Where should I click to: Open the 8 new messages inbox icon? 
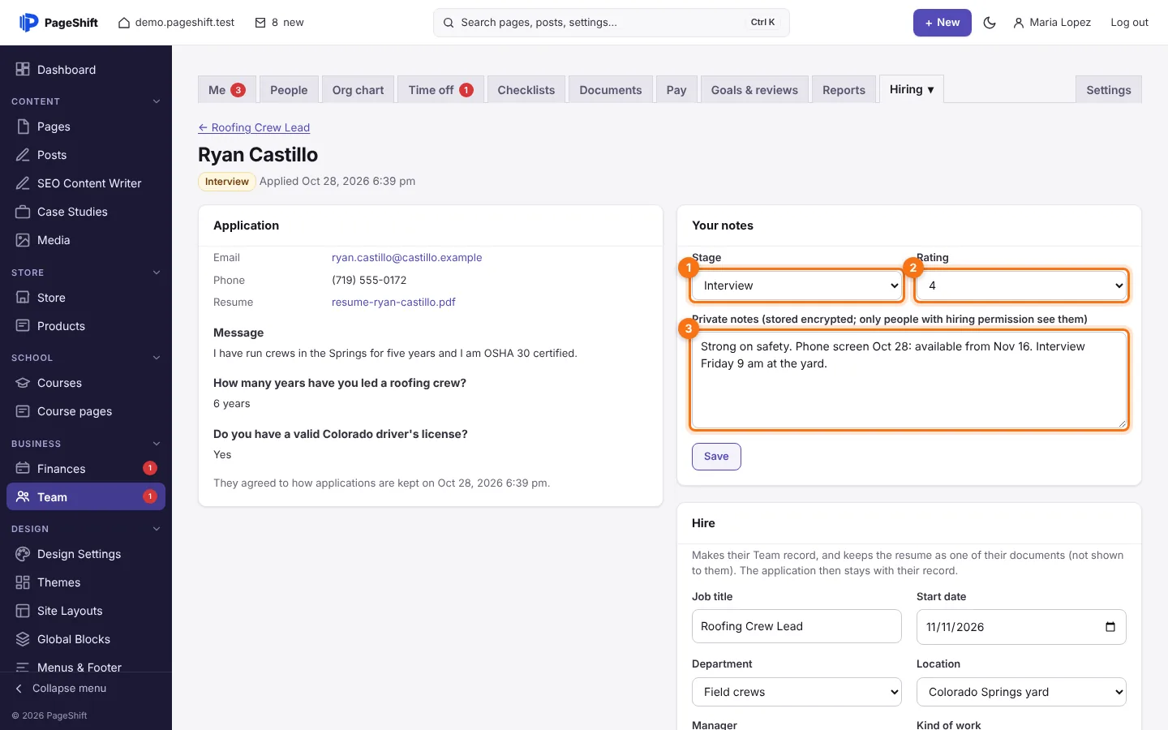tap(260, 23)
